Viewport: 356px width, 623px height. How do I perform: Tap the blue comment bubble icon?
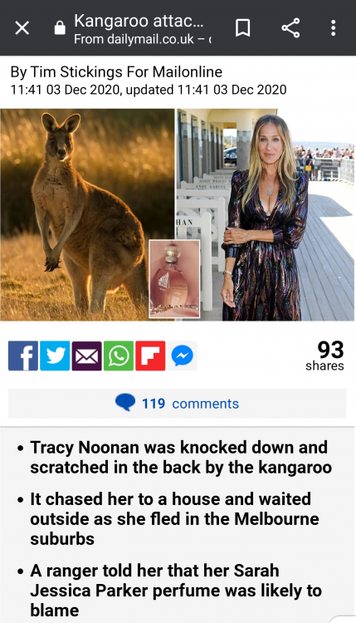[125, 403]
